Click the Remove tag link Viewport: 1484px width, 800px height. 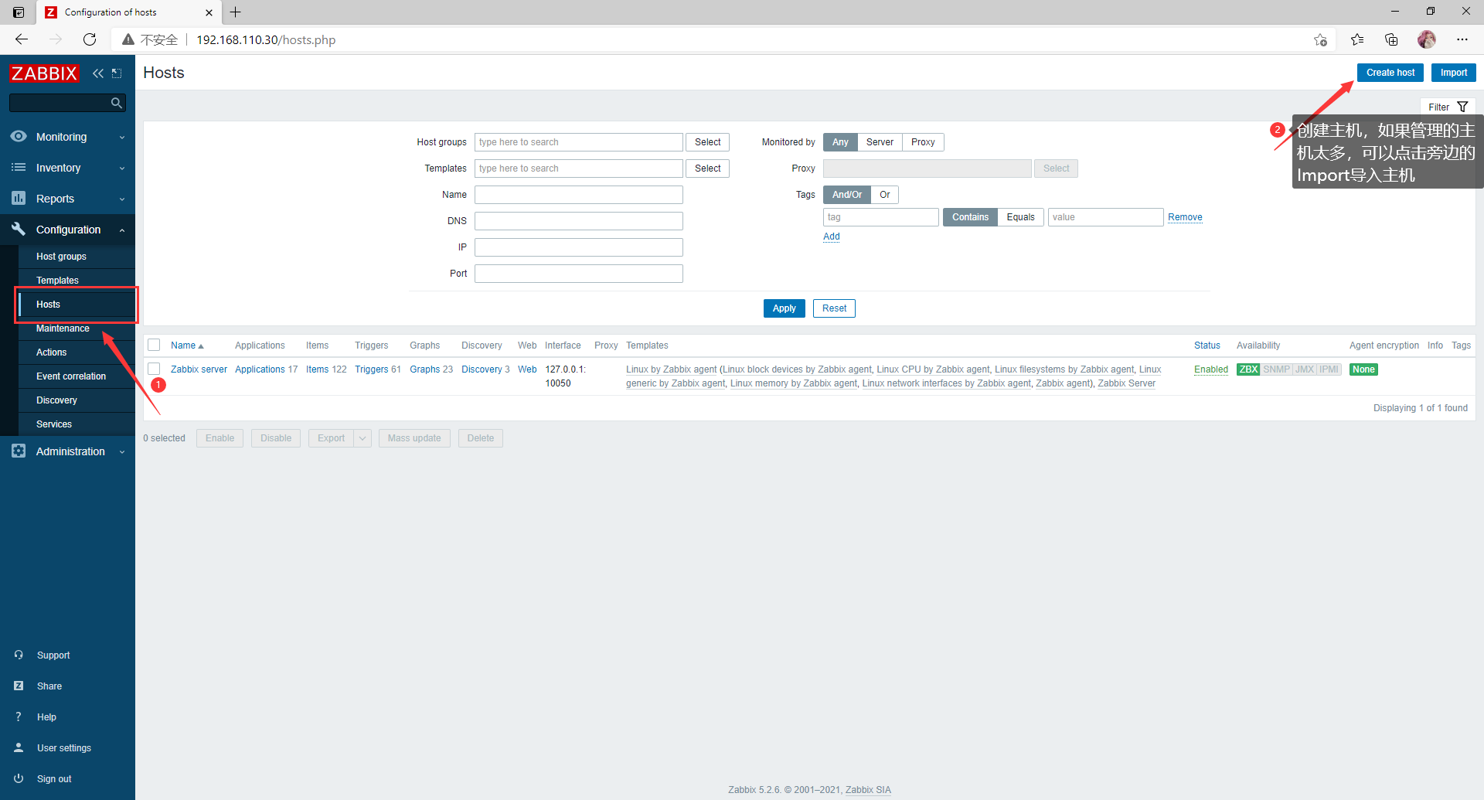click(1185, 217)
